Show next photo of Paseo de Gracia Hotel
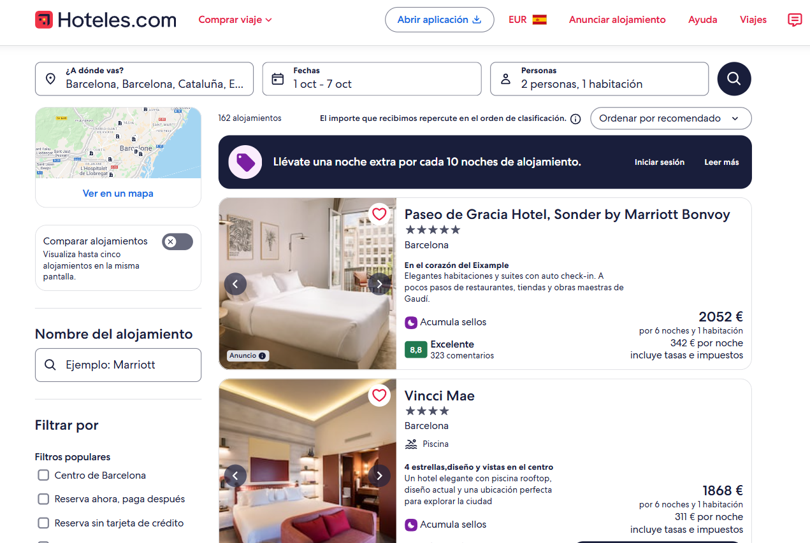 379,284
